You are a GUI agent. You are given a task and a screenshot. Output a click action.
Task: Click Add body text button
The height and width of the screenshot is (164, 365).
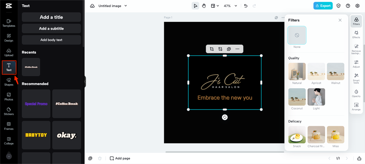pyautogui.click(x=51, y=40)
